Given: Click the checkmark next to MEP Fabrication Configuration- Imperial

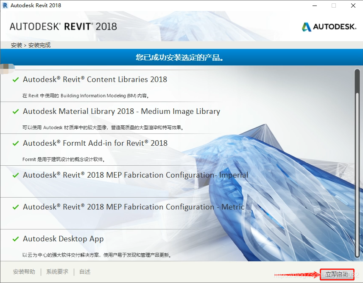Looking at the screenshot, I should (16, 175).
